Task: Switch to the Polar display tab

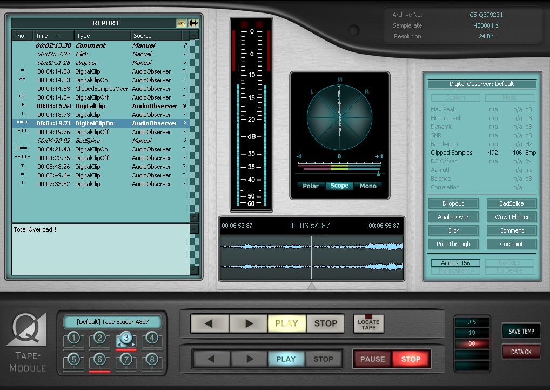Action: [310, 186]
